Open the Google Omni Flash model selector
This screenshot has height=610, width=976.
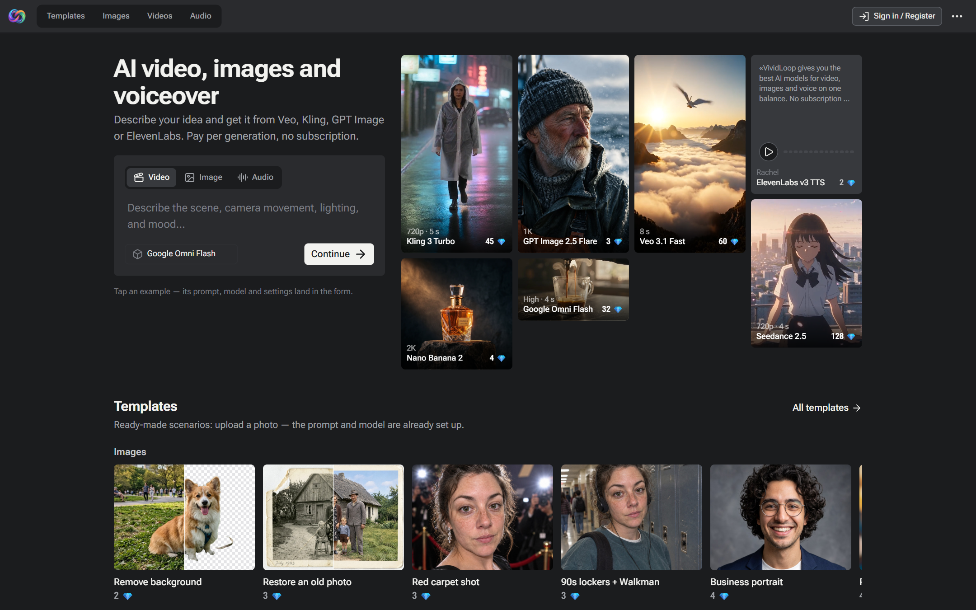181,254
